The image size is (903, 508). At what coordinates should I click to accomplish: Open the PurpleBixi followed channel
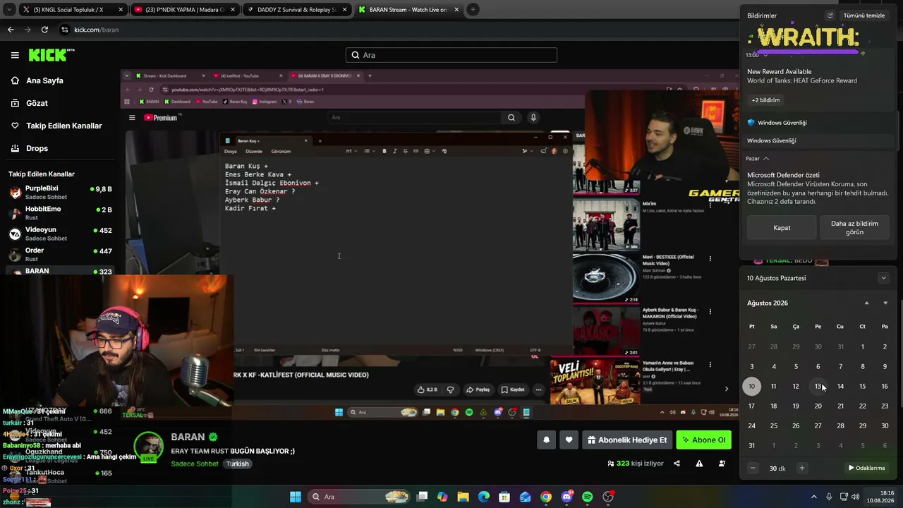pos(60,192)
